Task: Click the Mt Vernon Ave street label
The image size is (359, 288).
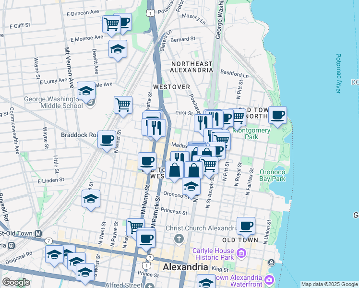Action: click(69, 68)
